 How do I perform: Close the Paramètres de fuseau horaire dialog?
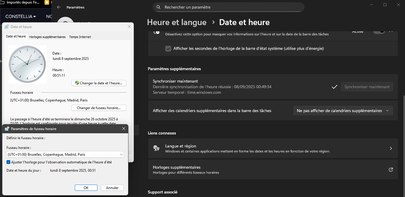point(124,129)
